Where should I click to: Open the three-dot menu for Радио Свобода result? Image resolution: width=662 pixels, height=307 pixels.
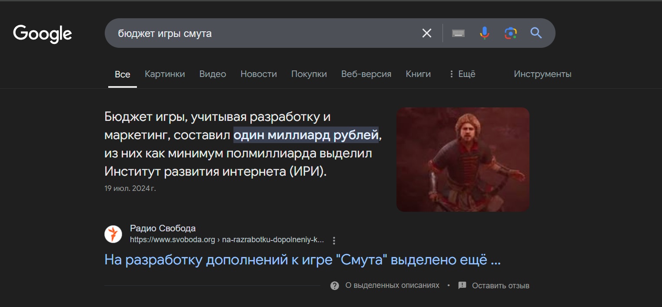click(x=334, y=240)
